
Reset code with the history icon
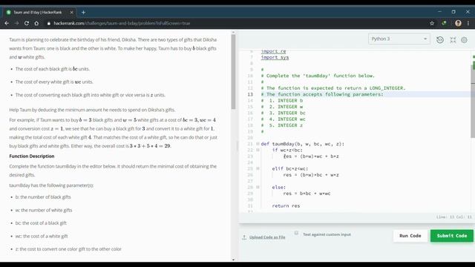440,40
